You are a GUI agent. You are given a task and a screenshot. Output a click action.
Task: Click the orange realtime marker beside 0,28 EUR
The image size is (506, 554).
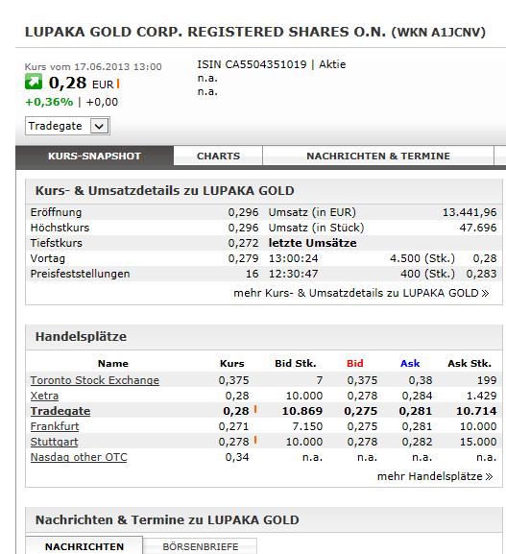(118, 84)
